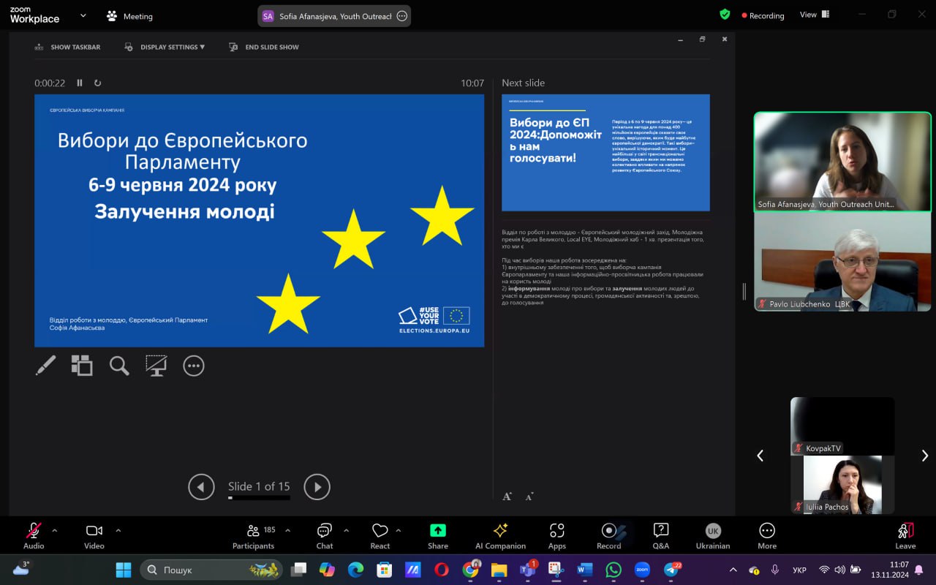936x585 pixels.
Task: Unmute the Audio microphone
Action: 34,535
